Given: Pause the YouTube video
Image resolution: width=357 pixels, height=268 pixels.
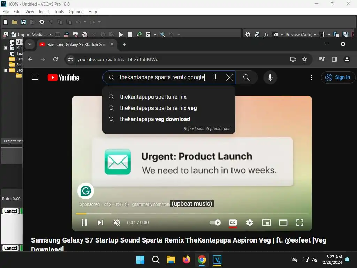Looking at the screenshot, I should (84, 223).
